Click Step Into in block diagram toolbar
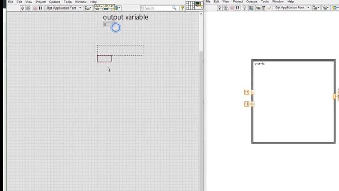Image resolution: width=339 pixels, height=191 pixels. tap(258, 8)
